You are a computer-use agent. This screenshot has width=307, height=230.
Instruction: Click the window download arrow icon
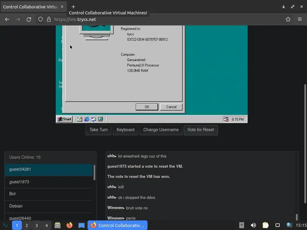pos(284,7)
